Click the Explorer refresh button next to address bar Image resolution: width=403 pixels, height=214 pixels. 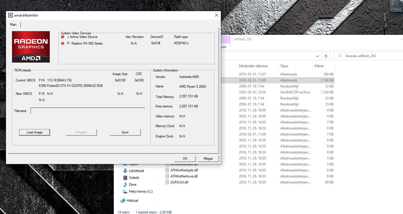pyautogui.click(x=326, y=56)
